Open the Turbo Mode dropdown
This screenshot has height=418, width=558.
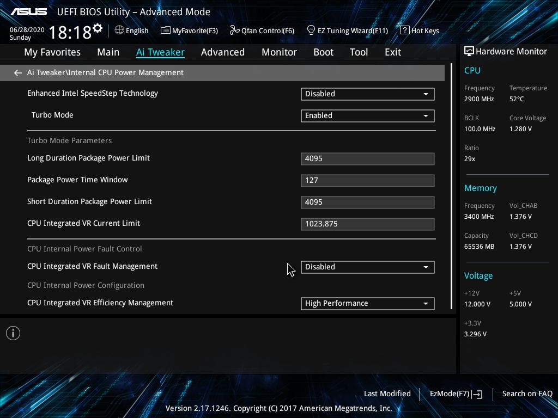pos(368,115)
